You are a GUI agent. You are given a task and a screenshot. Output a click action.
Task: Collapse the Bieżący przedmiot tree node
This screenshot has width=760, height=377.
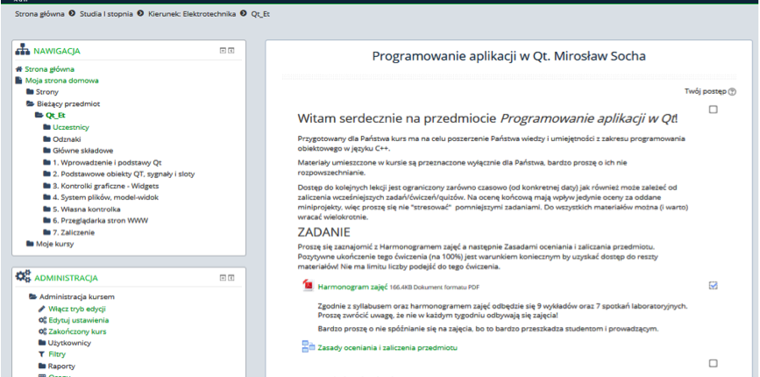click(30, 103)
